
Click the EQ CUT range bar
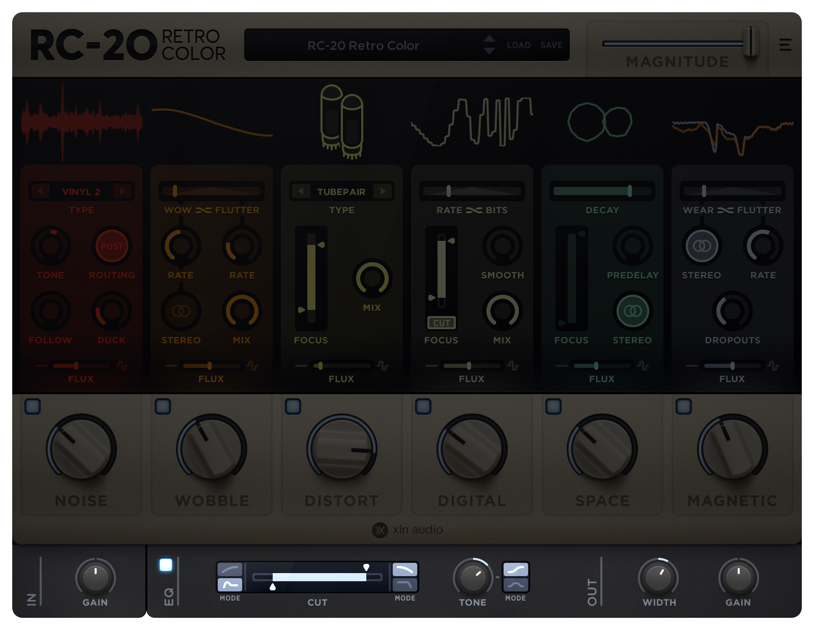(x=317, y=577)
